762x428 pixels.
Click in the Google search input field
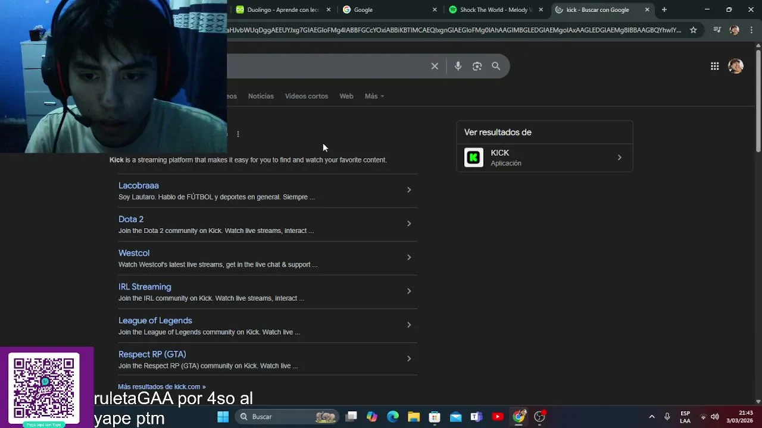pos(326,66)
